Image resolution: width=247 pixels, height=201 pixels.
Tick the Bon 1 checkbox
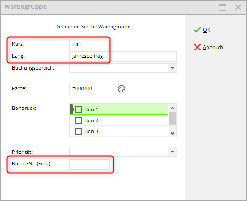click(x=79, y=109)
